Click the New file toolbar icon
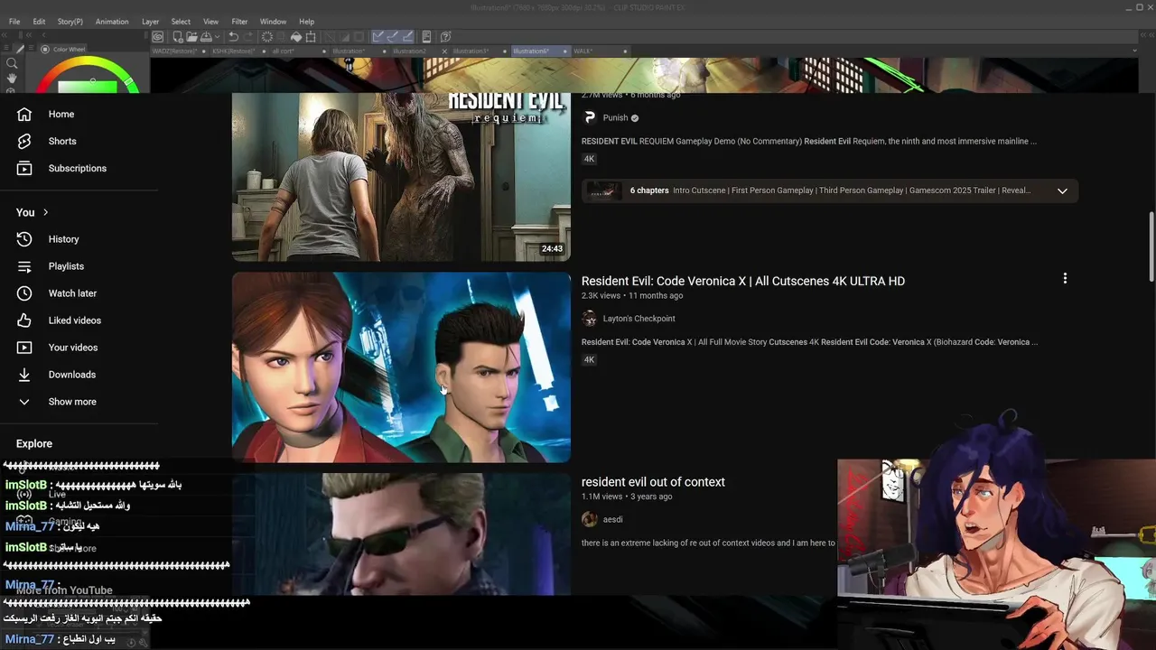 coord(178,37)
